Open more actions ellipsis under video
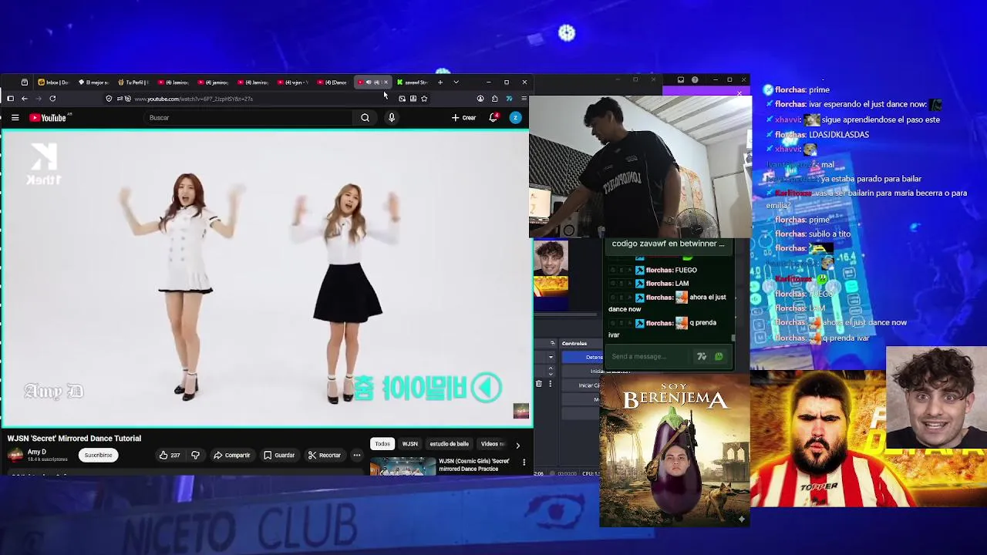The height and width of the screenshot is (555, 987). click(x=357, y=456)
